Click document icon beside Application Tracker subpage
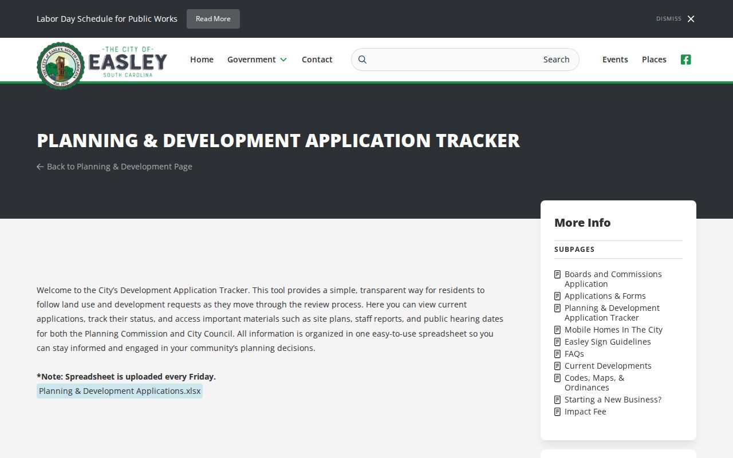The height and width of the screenshot is (458, 733). point(558,308)
